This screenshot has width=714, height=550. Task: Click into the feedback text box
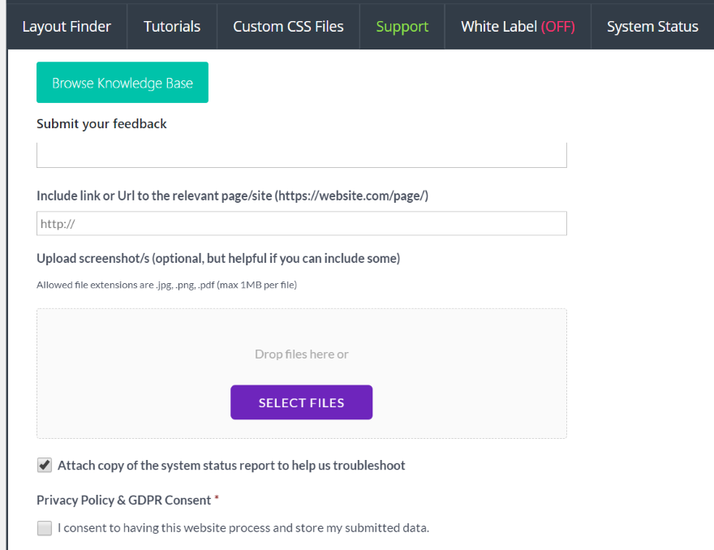click(301, 155)
